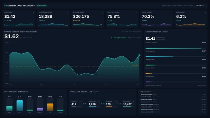This screenshot has height=118, width=210.
Task: Click the $1.62 blended cost figure
Action: point(11,36)
